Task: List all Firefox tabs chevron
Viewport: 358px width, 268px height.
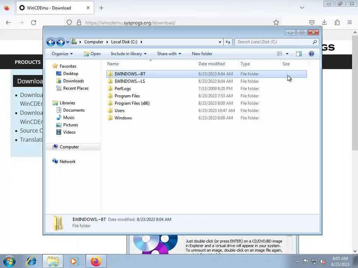Action: tap(302, 8)
